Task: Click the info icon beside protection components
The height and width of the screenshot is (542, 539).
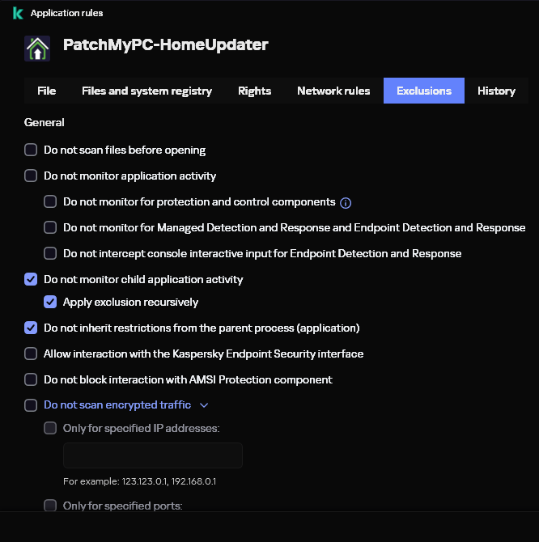Action: (x=346, y=203)
